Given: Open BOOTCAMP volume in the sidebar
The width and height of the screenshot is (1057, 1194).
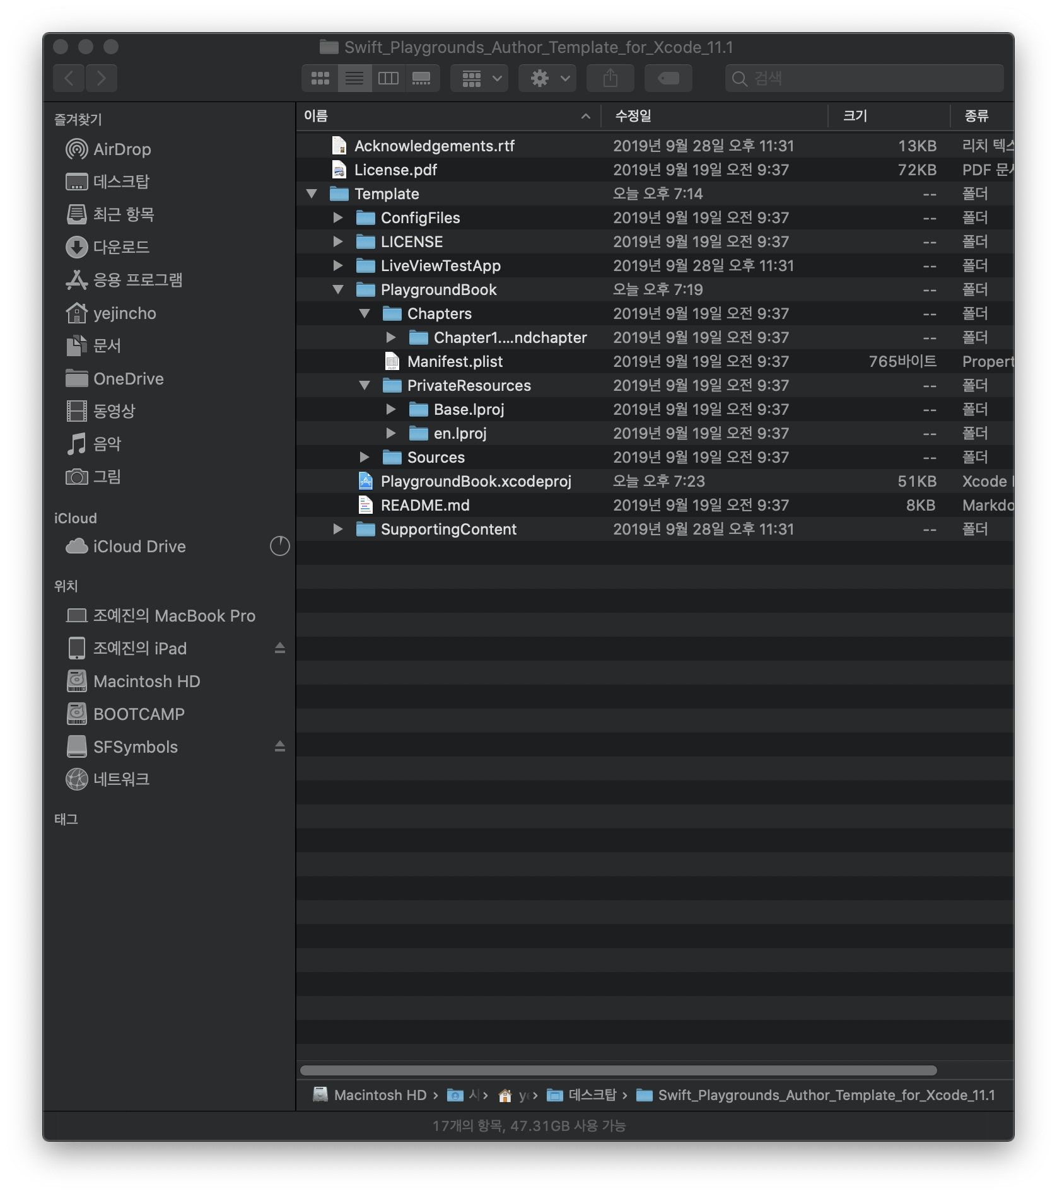Looking at the screenshot, I should coord(169,714).
